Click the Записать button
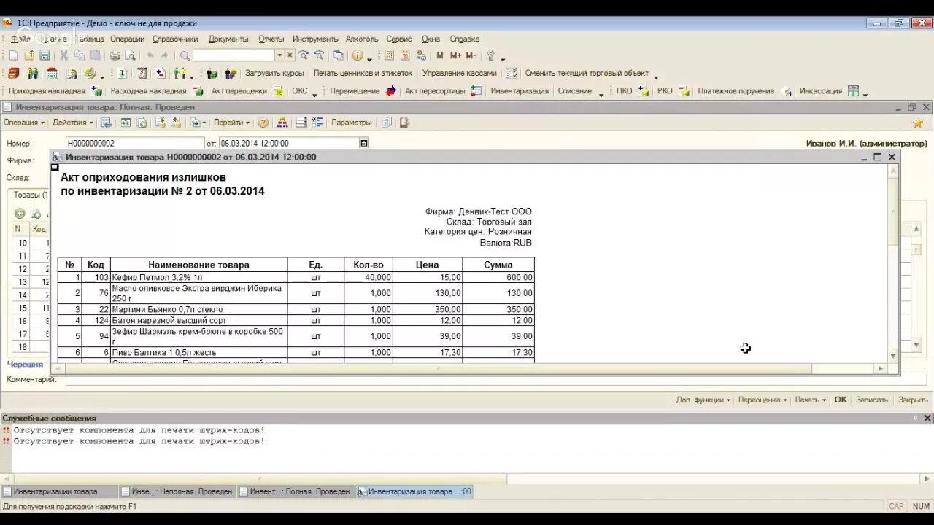This screenshot has height=525, width=934. (872, 400)
